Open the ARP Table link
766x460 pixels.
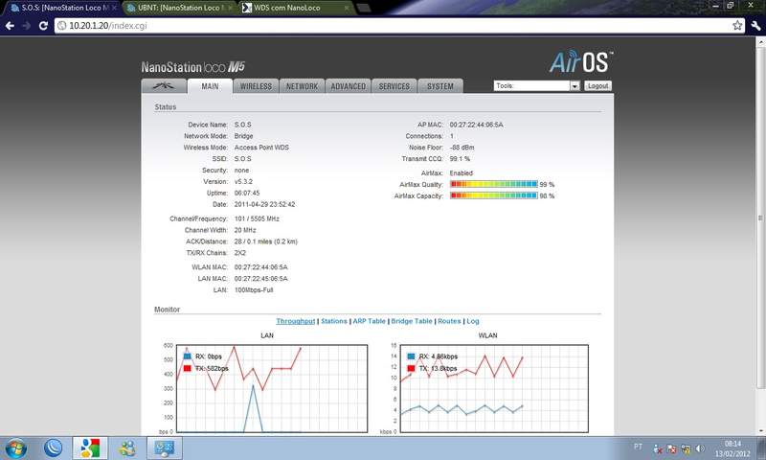(370, 321)
